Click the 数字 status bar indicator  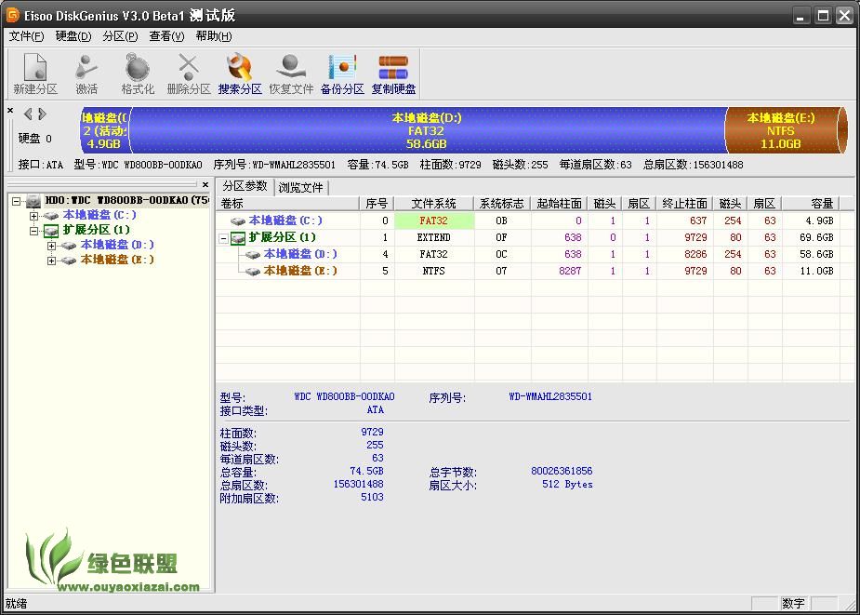pyautogui.click(x=794, y=604)
